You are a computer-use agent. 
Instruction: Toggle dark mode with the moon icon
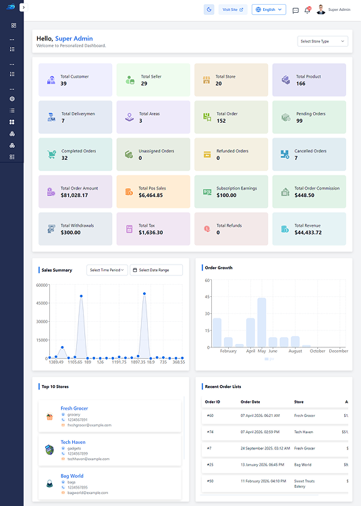(209, 9)
